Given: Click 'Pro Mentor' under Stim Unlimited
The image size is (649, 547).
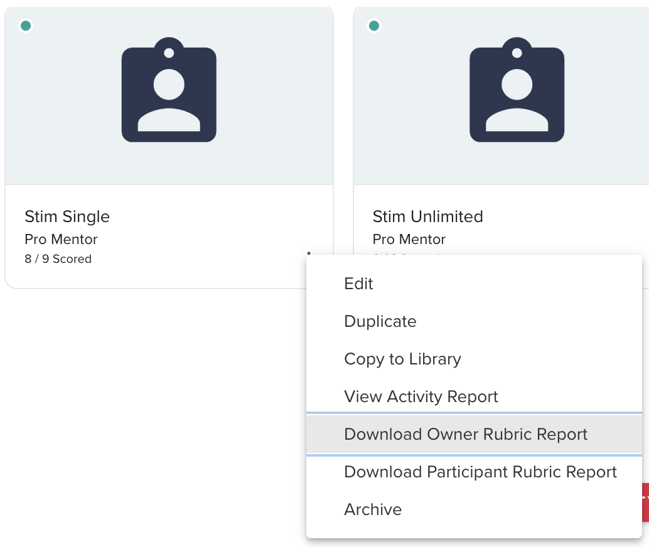Looking at the screenshot, I should (x=409, y=239).
